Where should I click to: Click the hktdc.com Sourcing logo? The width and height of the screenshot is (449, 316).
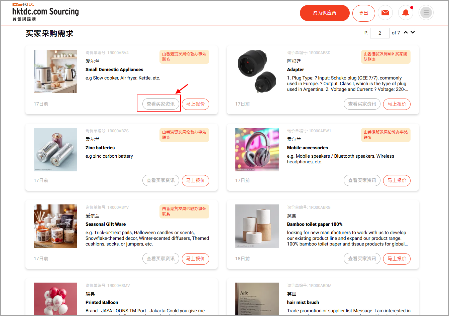point(45,12)
